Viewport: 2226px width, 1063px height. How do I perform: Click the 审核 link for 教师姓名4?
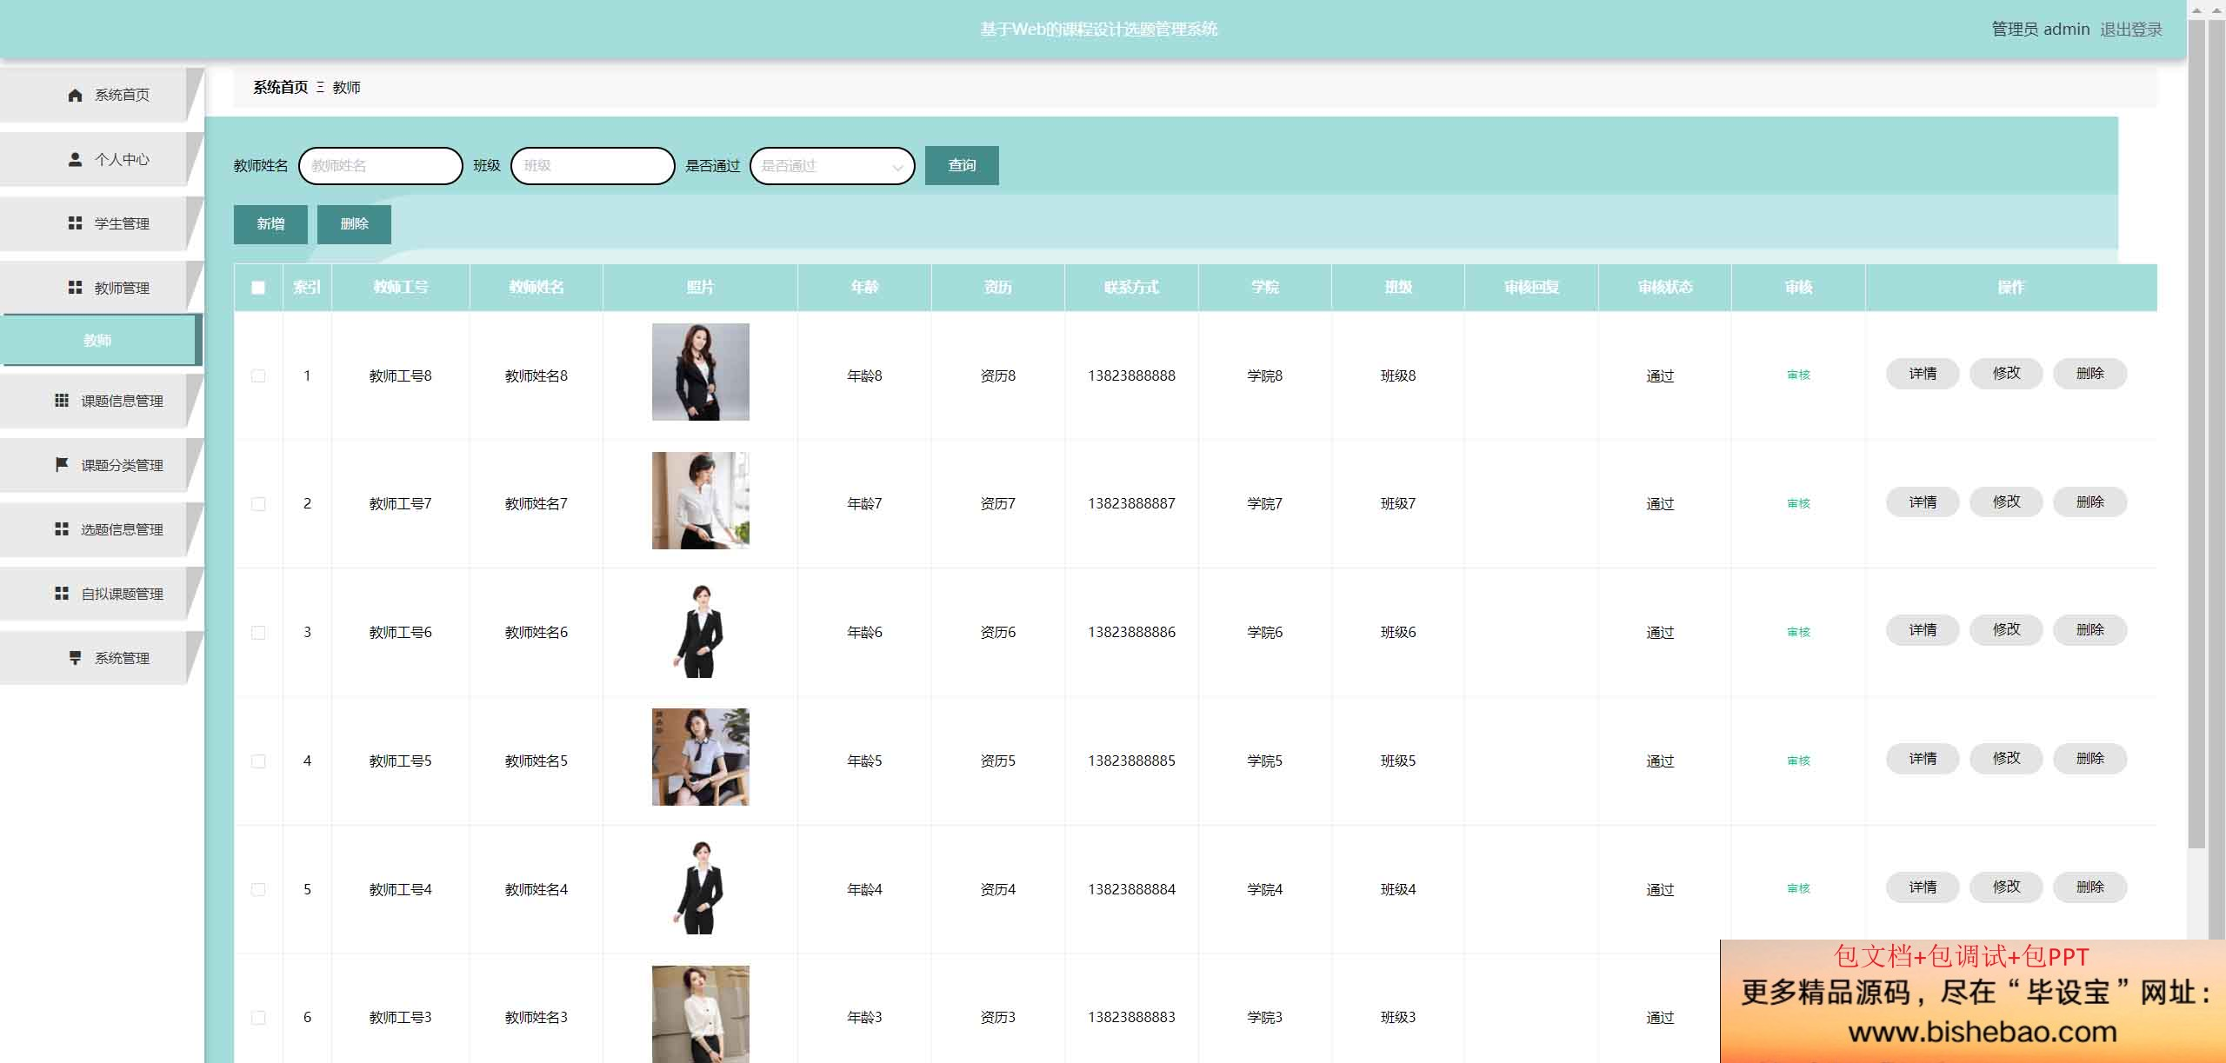pyautogui.click(x=1798, y=889)
